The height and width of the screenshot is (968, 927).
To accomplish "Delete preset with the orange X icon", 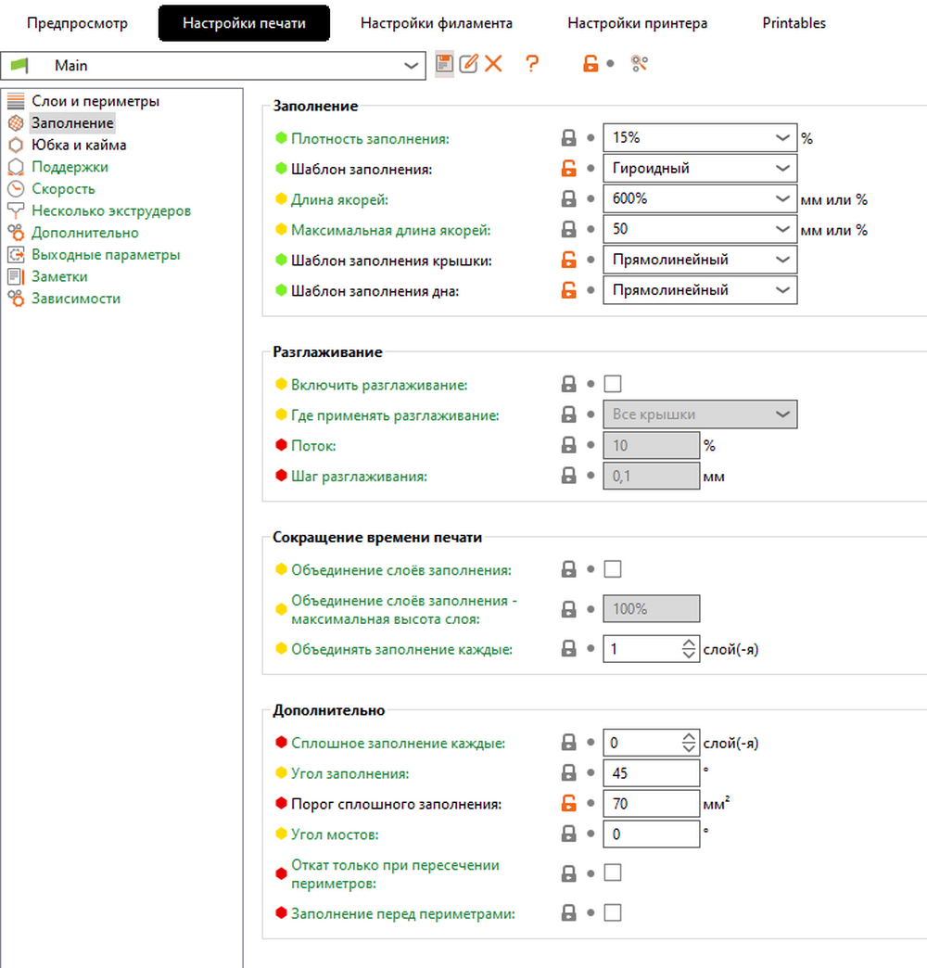I will tap(493, 64).
